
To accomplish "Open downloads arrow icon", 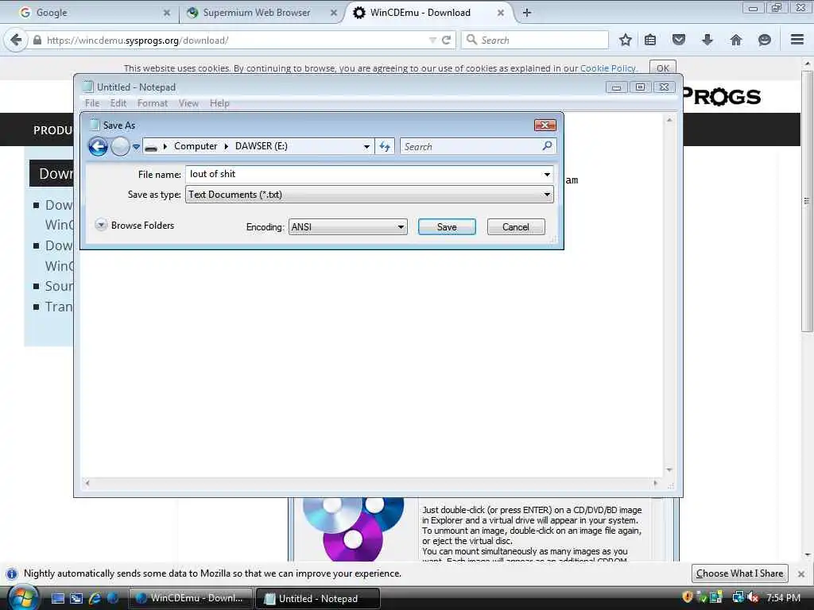I will click(707, 40).
